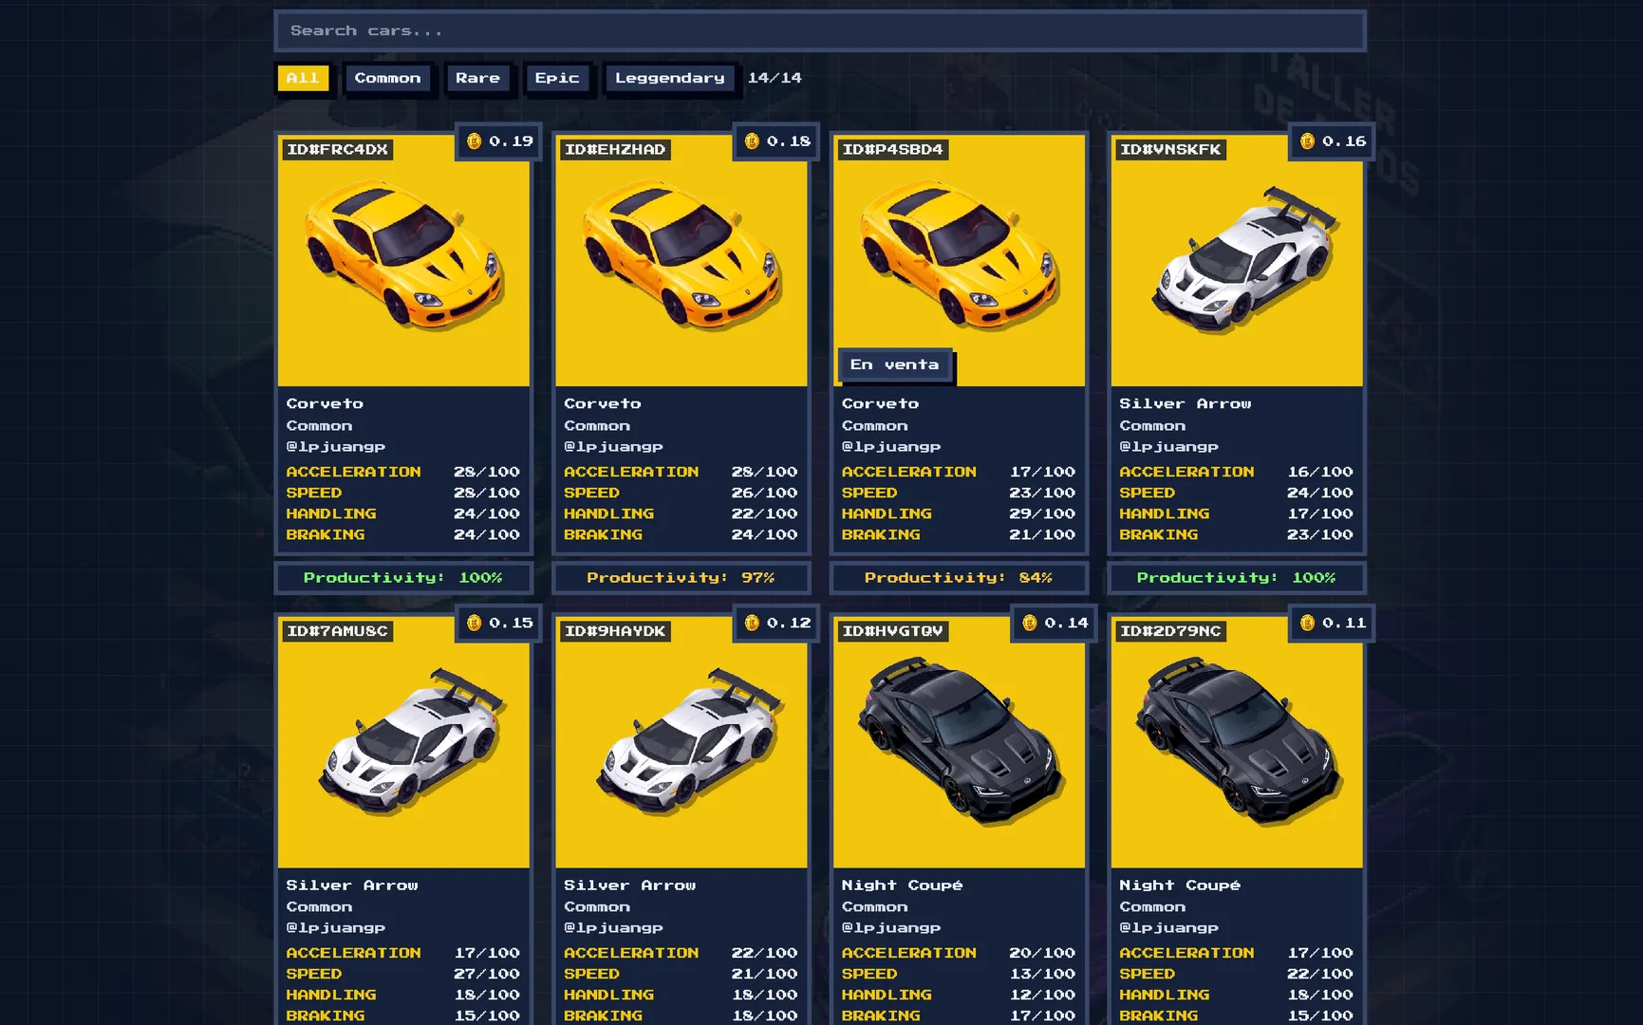Click the En venta badge on ID#P4SBD4
This screenshot has width=1643, height=1025.
click(x=895, y=364)
